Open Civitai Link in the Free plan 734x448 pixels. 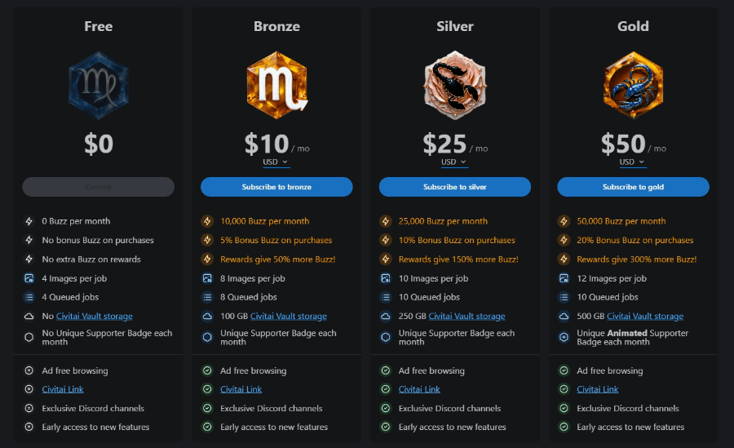click(x=63, y=389)
